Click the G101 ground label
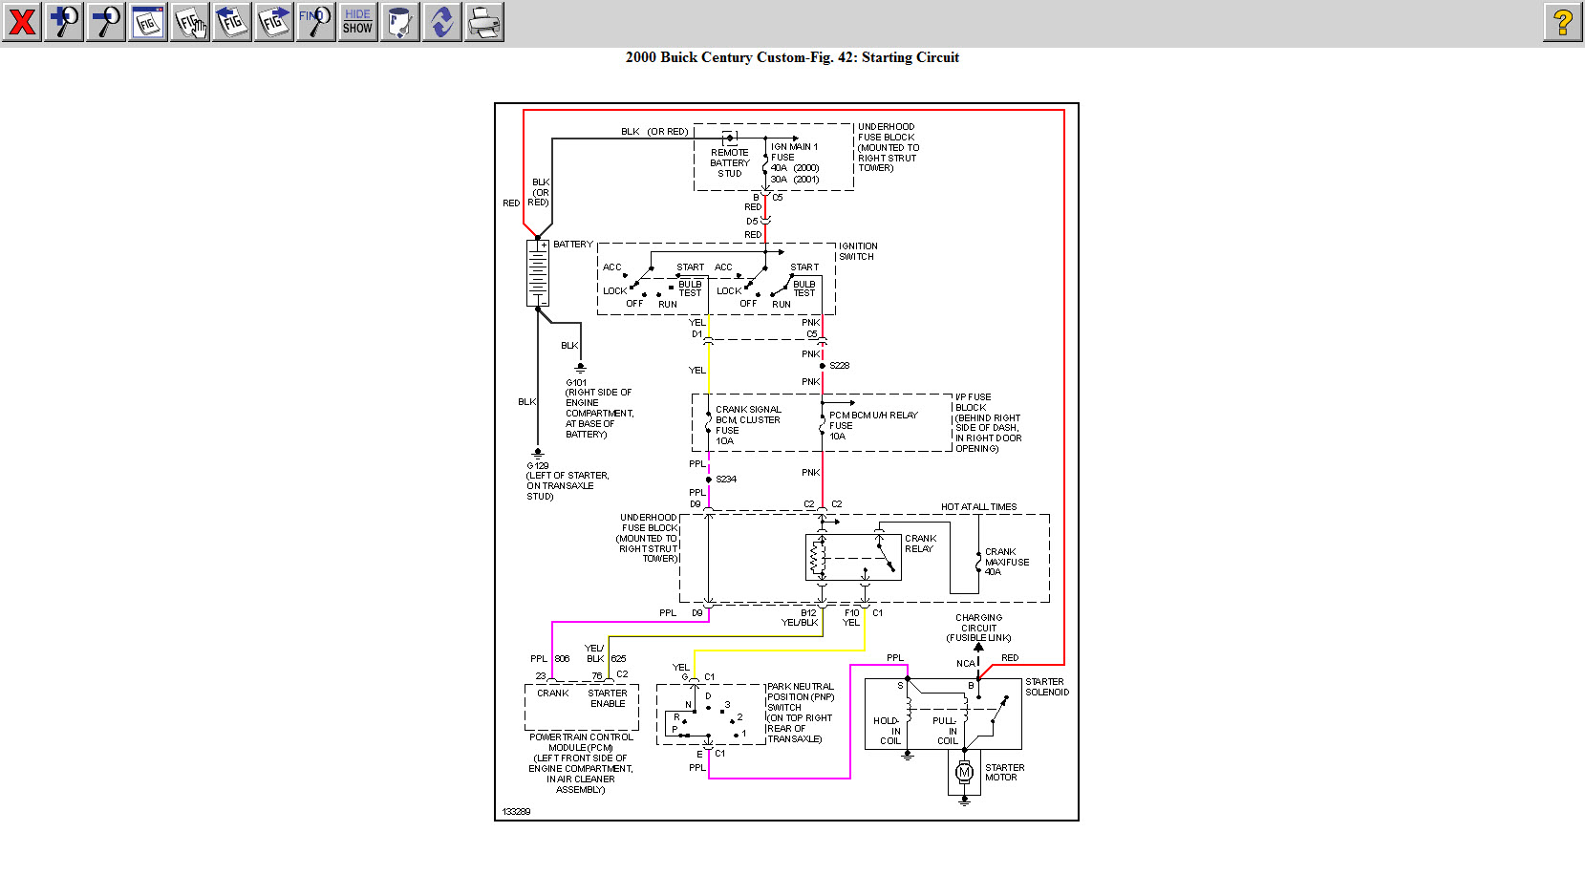The image size is (1585, 875). point(576,383)
